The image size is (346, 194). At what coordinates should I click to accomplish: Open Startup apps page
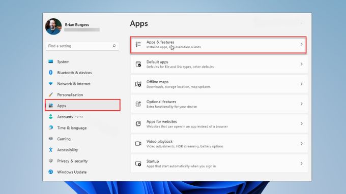219,164
